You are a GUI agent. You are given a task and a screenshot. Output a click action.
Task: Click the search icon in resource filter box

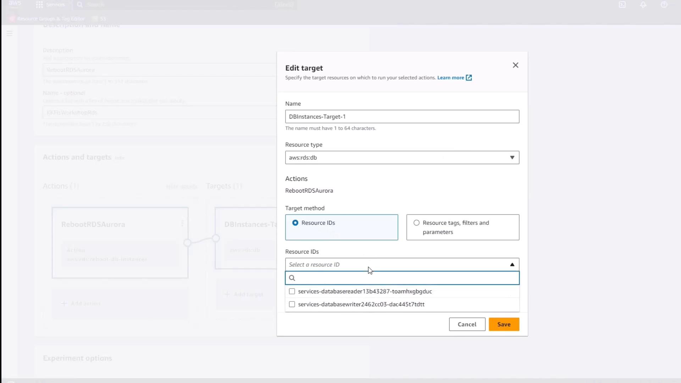coord(292,278)
